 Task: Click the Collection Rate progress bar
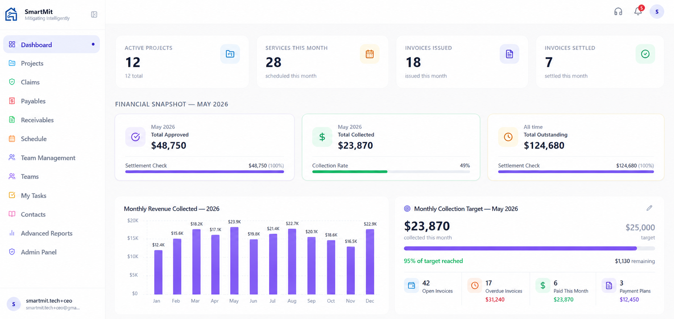[391, 172]
